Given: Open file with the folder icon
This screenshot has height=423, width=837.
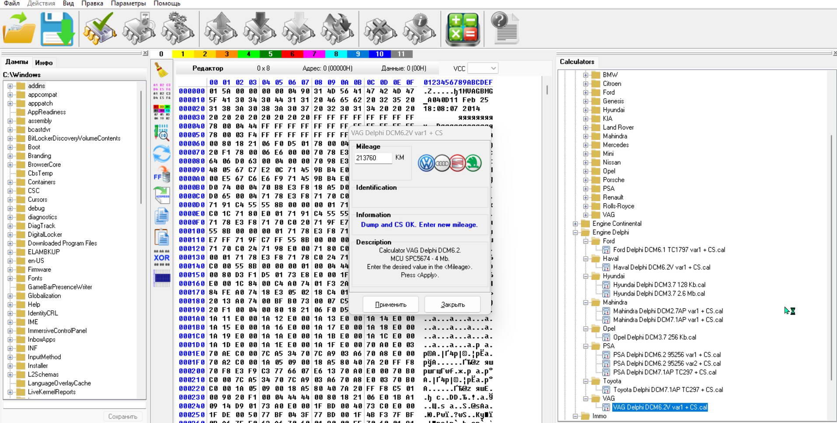Looking at the screenshot, I should point(19,28).
